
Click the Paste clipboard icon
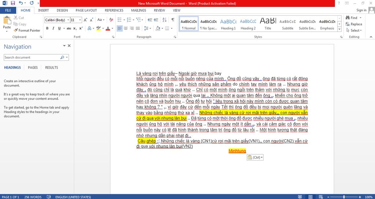(7, 21)
